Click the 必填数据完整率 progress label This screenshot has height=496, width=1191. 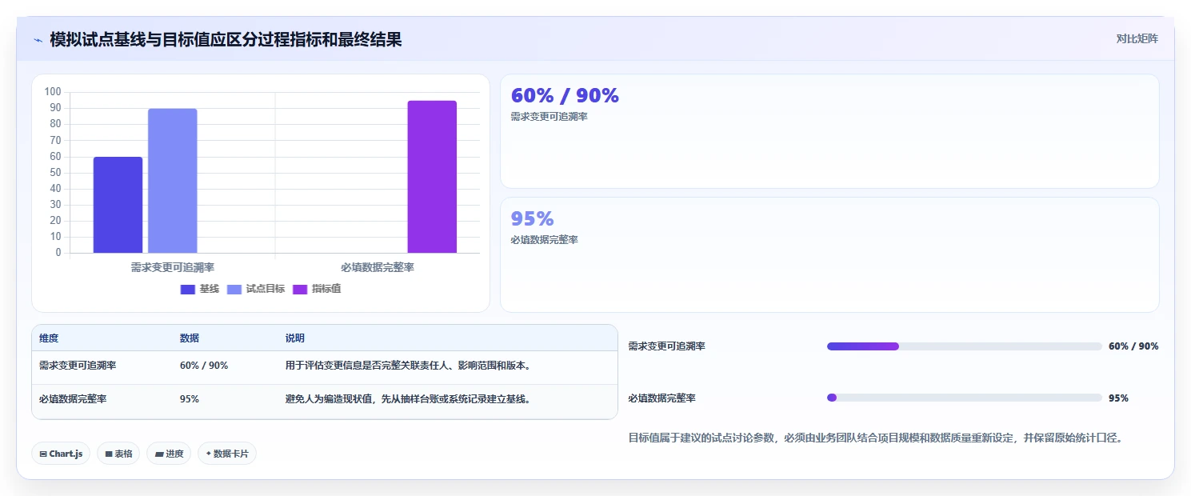coord(661,398)
